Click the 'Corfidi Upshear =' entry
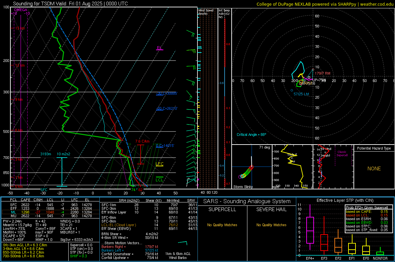This screenshot has height=262, width=395. click(x=115, y=258)
